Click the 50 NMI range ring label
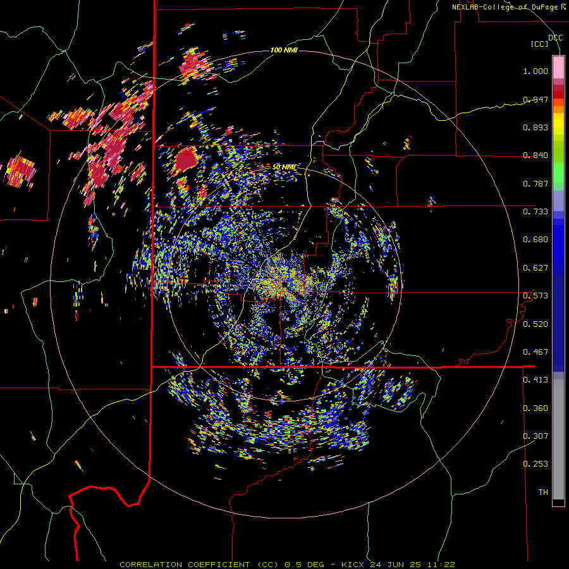The height and width of the screenshot is (569, 569). click(284, 167)
